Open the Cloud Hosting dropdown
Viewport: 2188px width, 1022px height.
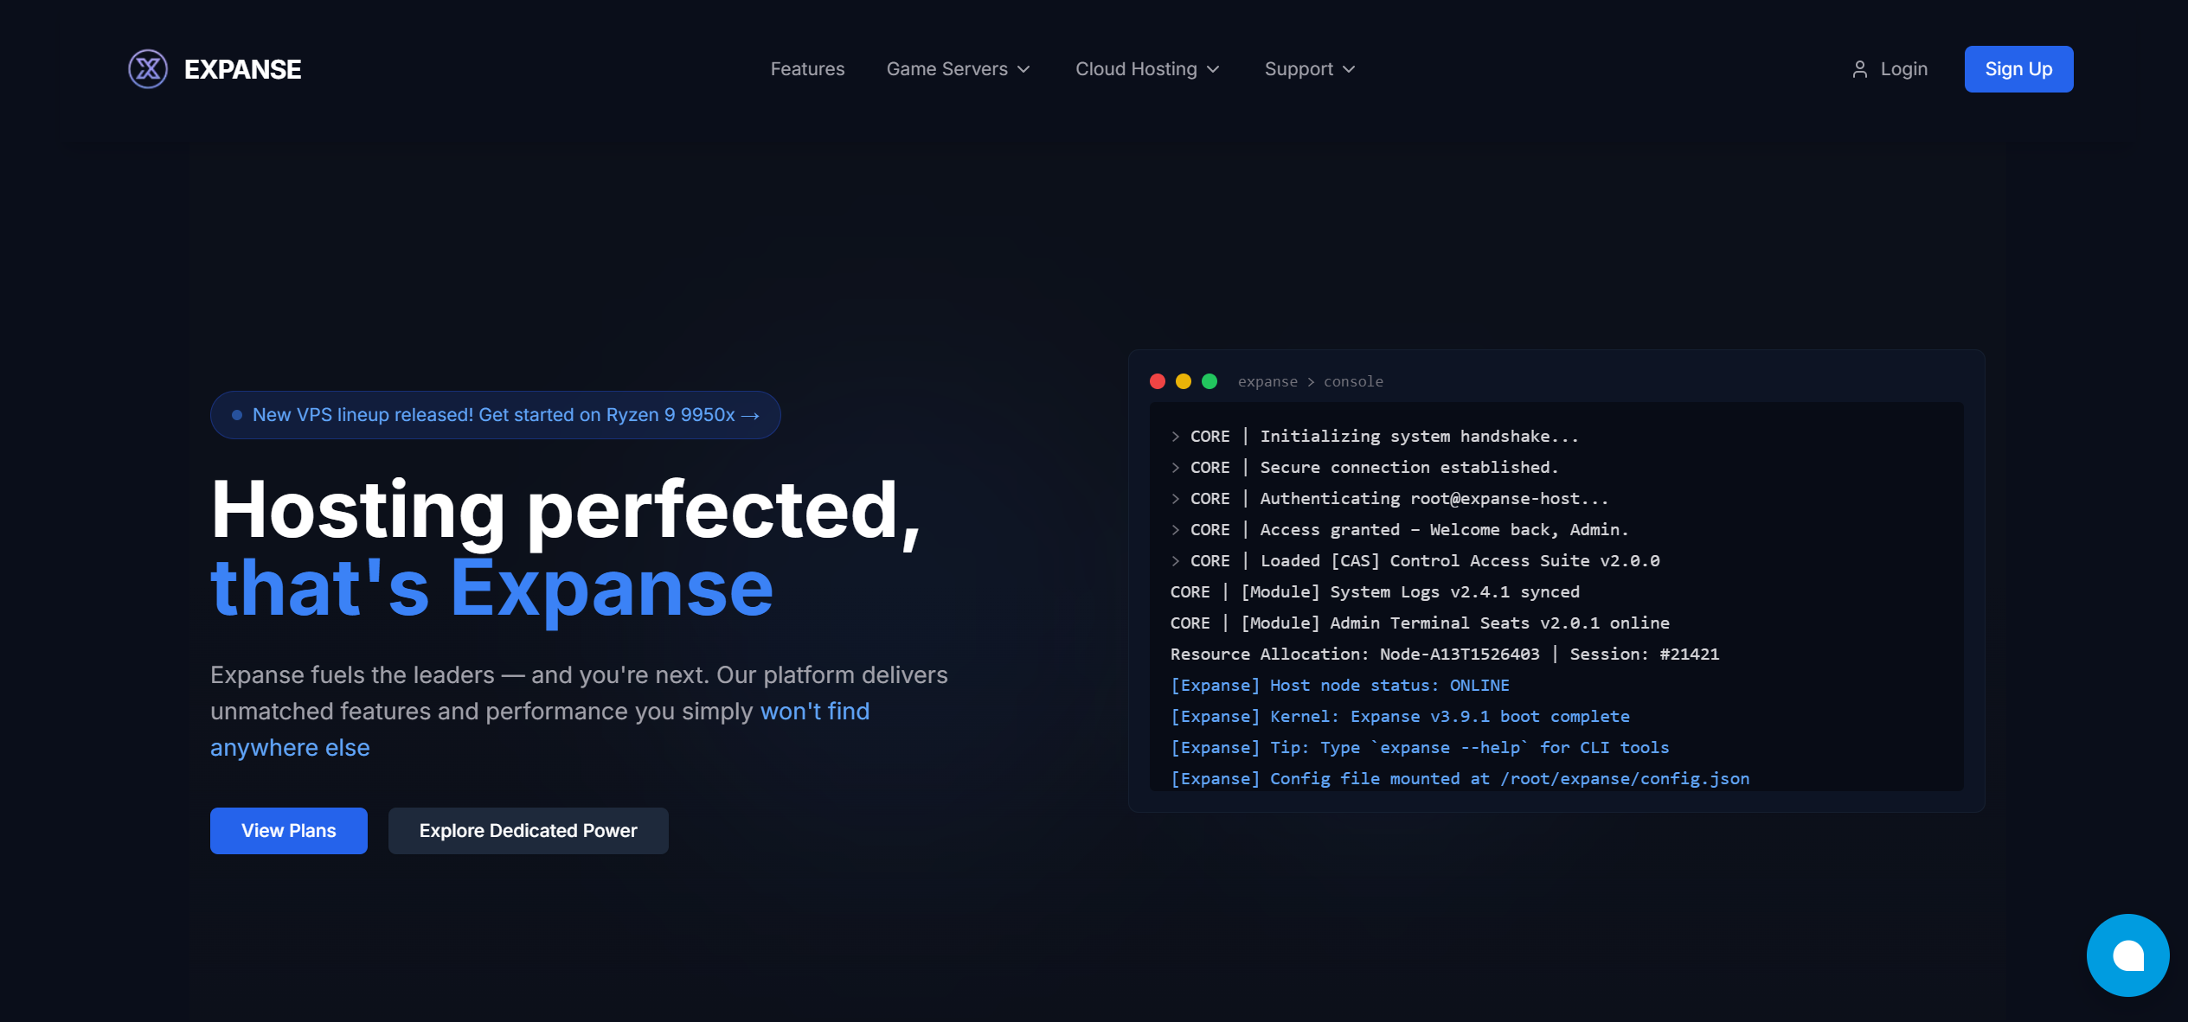[x=1146, y=69]
